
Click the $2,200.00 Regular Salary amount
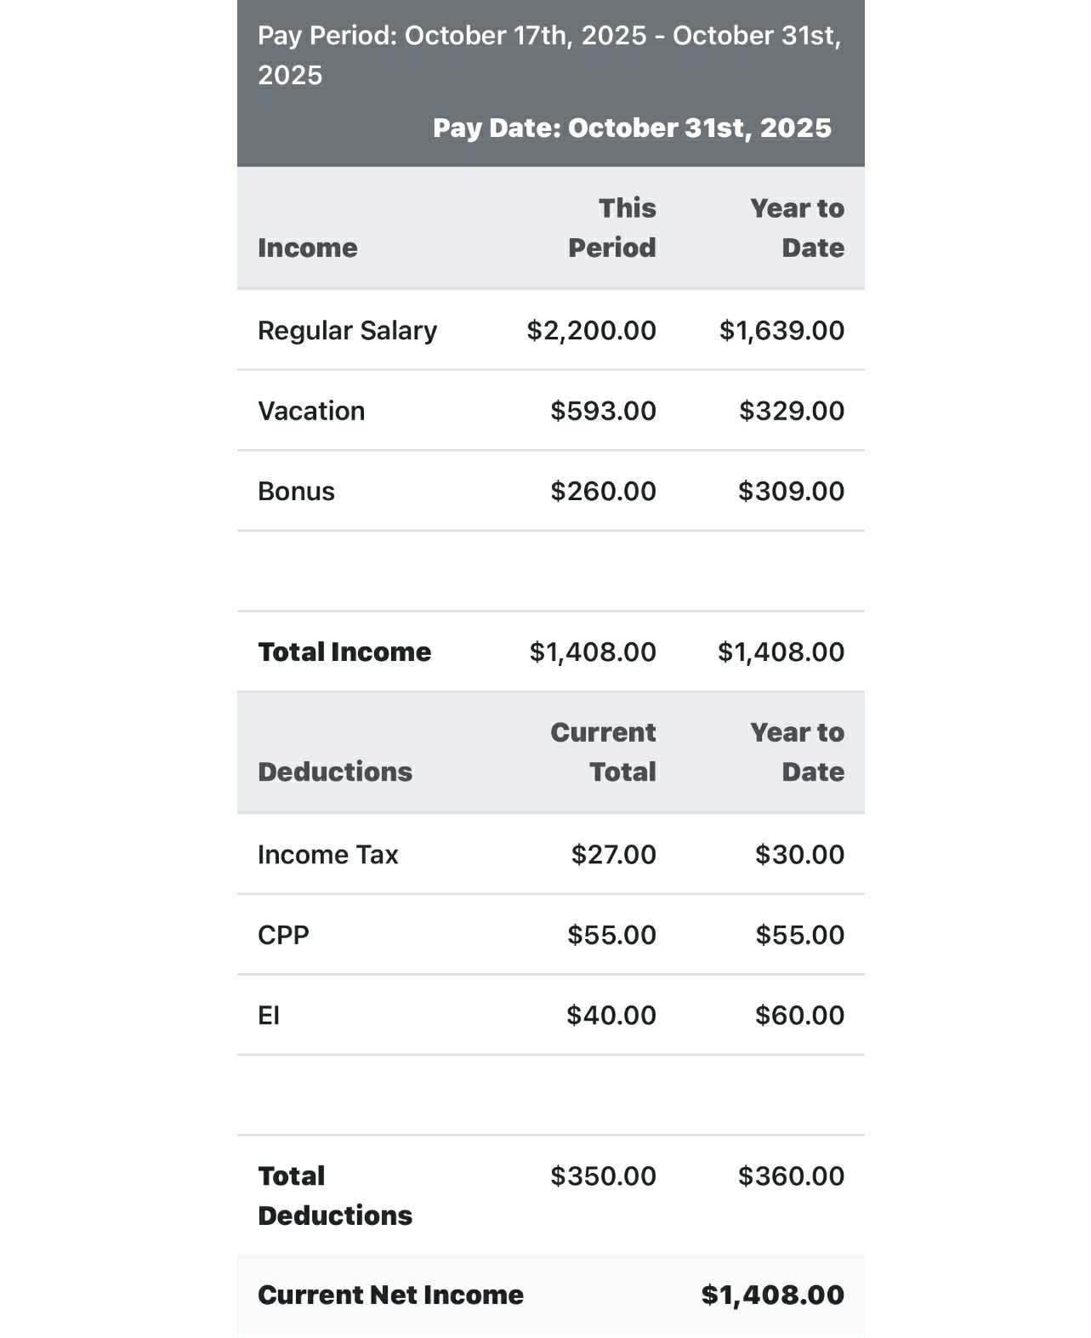point(591,330)
